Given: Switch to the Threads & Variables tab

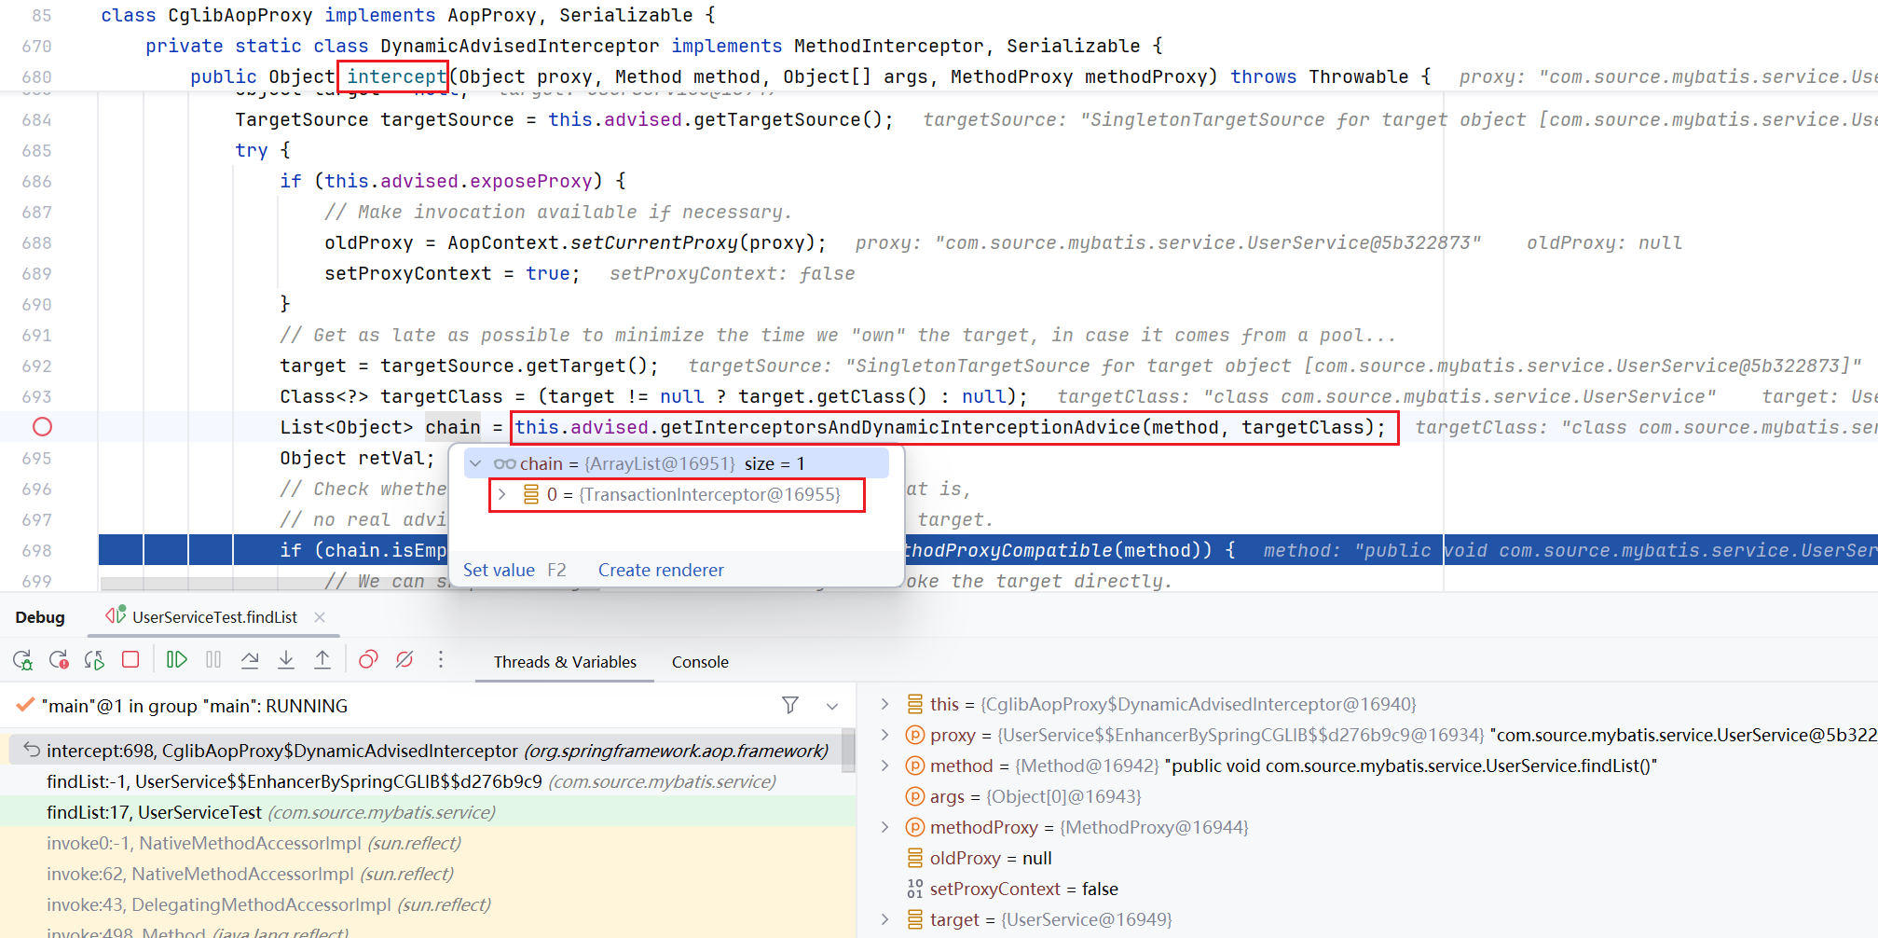Looking at the screenshot, I should 565,662.
